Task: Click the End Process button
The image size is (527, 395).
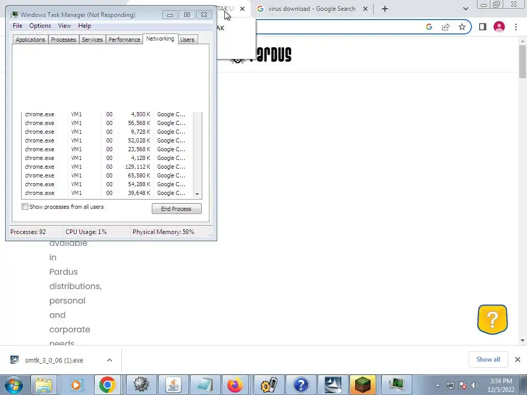Action: [x=177, y=209]
